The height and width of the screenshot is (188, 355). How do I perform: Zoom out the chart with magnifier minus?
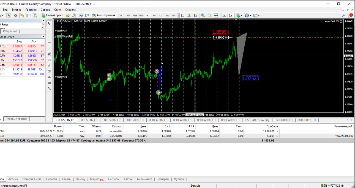click(x=209, y=15)
